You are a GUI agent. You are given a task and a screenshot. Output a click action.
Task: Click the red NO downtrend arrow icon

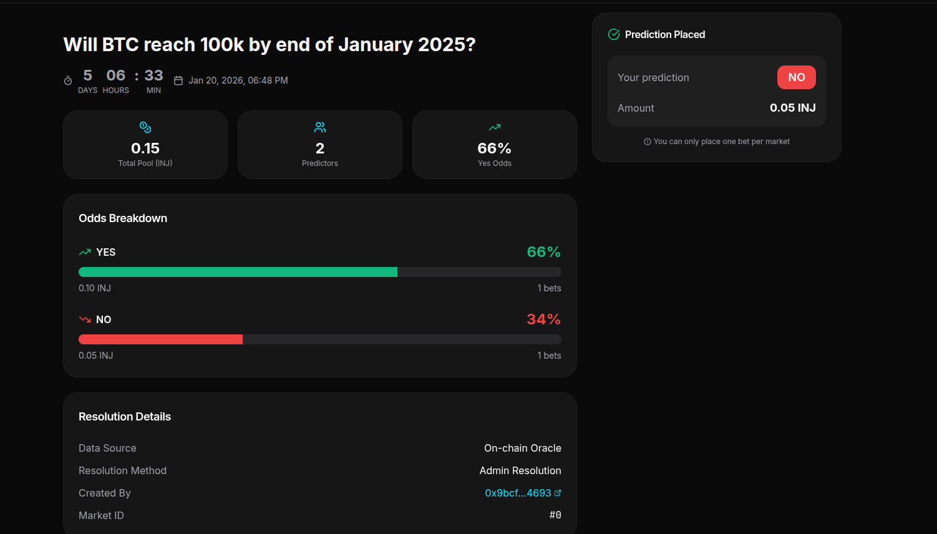point(85,319)
